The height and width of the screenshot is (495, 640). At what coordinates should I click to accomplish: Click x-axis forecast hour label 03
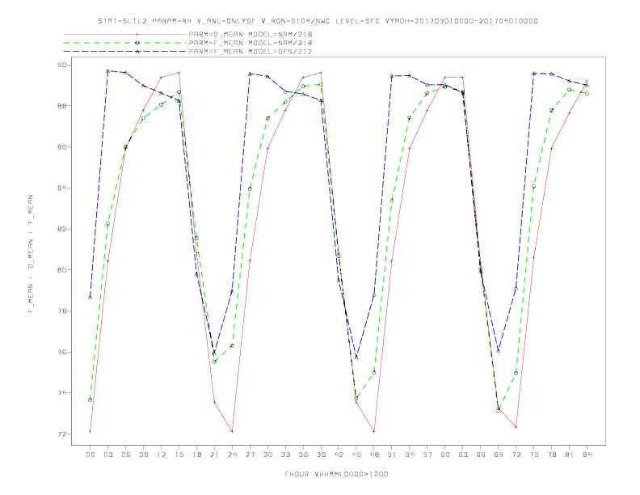click(x=107, y=455)
